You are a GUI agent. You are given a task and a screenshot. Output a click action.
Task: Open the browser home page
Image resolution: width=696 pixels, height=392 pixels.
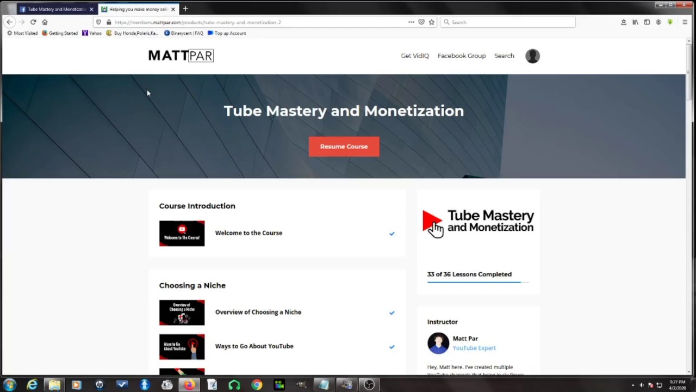[x=45, y=22]
